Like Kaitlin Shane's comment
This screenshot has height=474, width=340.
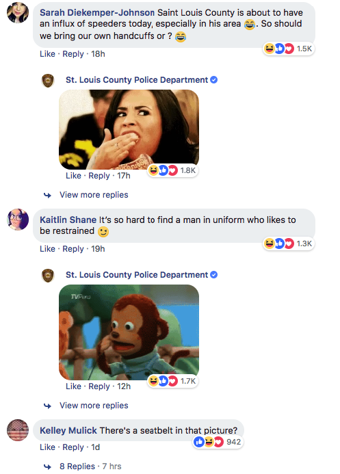[x=47, y=249]
